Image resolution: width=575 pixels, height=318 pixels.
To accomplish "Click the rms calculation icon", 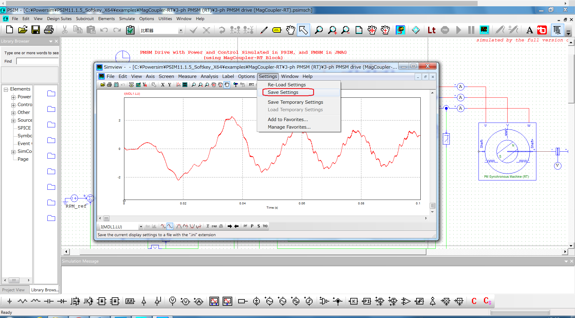I will pyautogui.click(x=214, y=226).
